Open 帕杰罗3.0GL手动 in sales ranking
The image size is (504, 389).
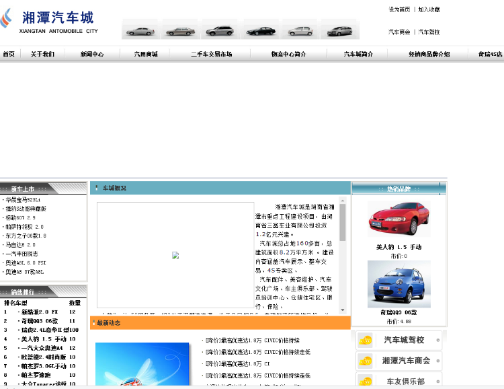(x=44, y=366)
